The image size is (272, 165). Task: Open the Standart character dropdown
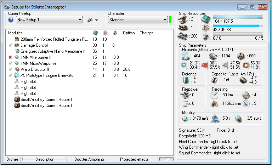(x=138, y=20)
